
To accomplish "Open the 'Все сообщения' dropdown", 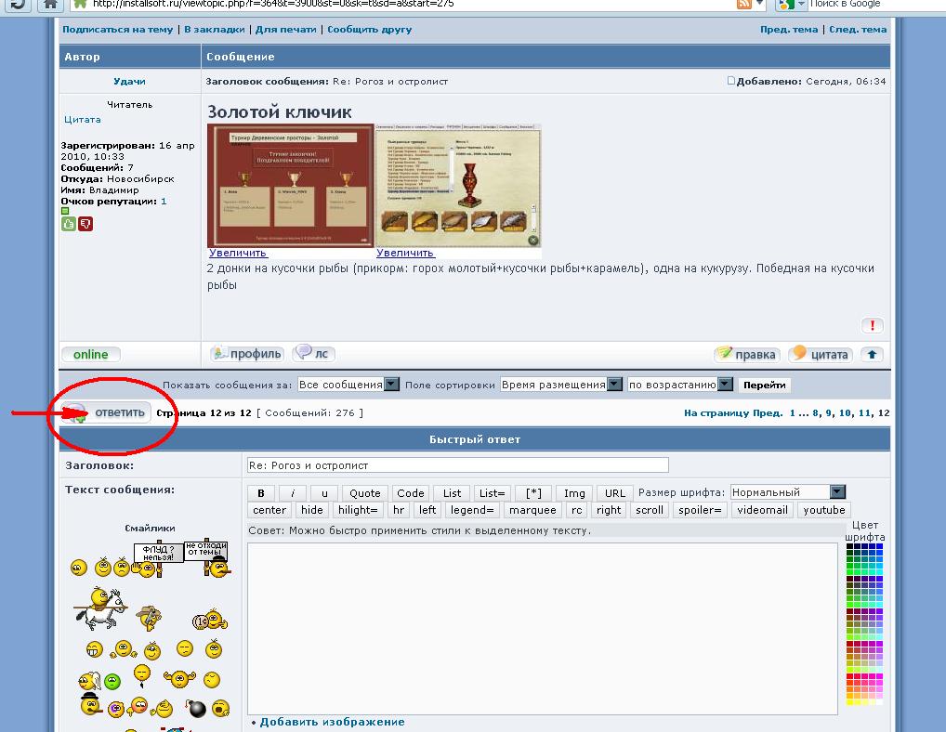I will coord(348,385).
